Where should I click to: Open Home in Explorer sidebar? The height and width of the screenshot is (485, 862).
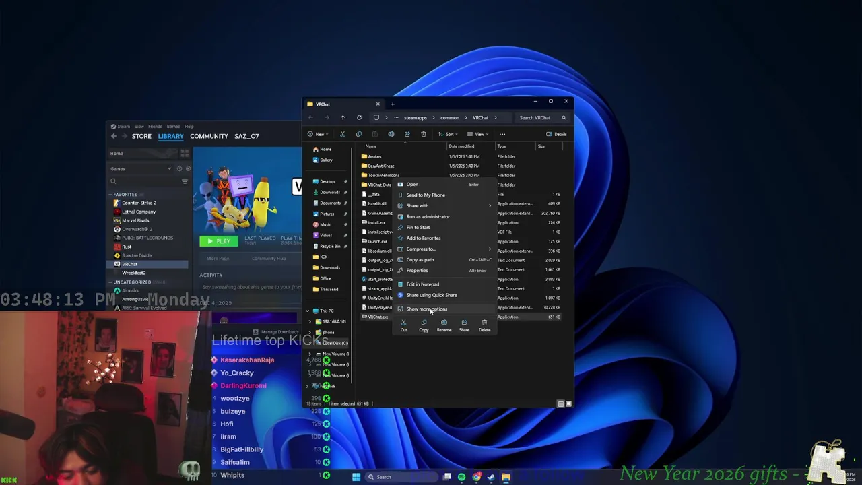[326, 149]
